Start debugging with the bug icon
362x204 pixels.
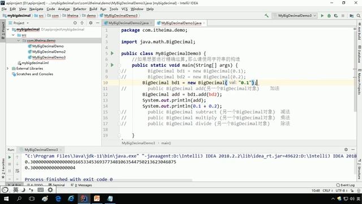point(329,15)
